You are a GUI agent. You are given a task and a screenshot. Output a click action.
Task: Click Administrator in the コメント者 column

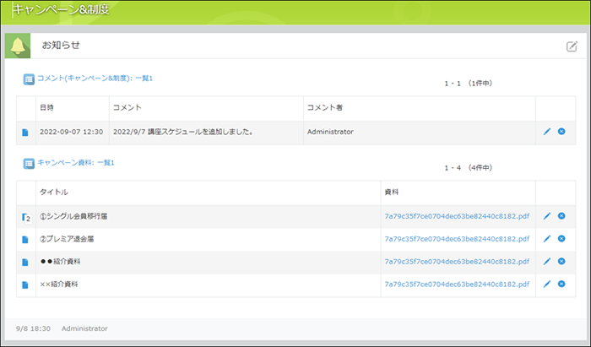[x=330, y=132]
